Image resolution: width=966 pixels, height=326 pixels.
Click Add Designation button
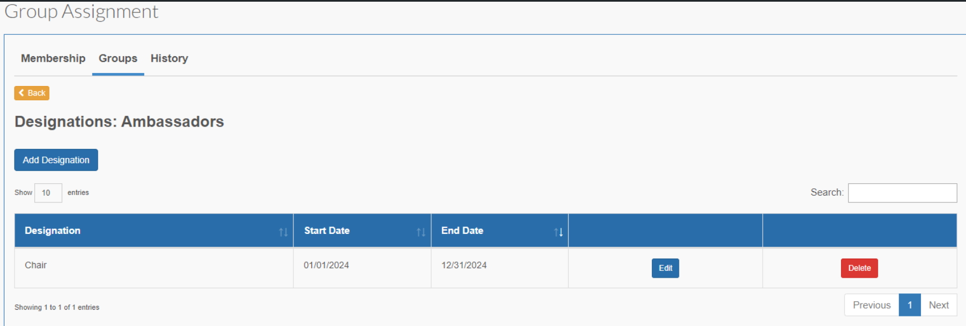[56, 160]
